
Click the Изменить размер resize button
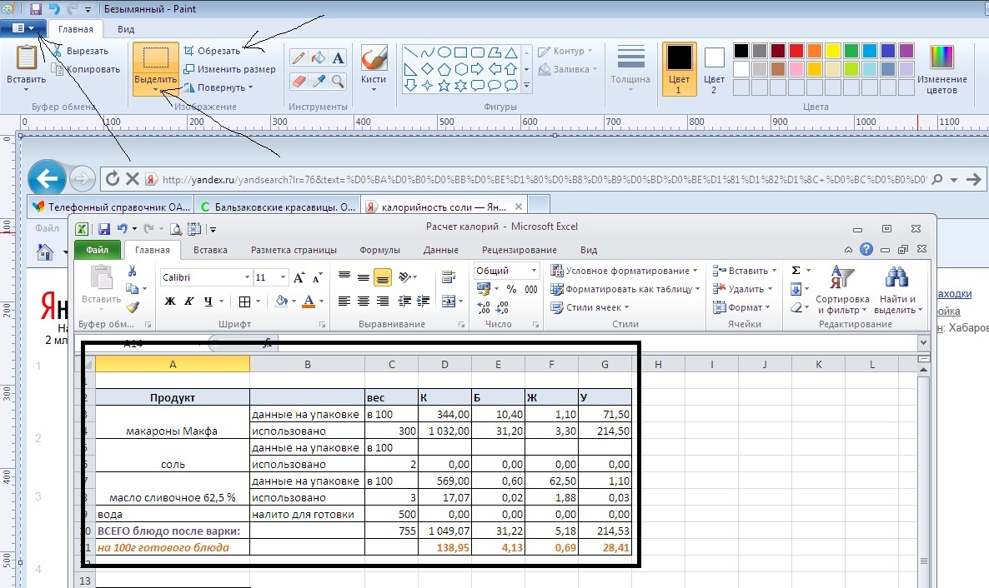pos(229,69)
